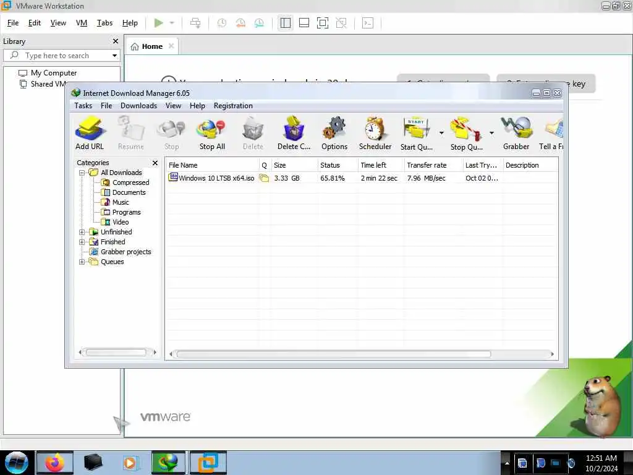Click VMware power on play button

tap(159, 23)
